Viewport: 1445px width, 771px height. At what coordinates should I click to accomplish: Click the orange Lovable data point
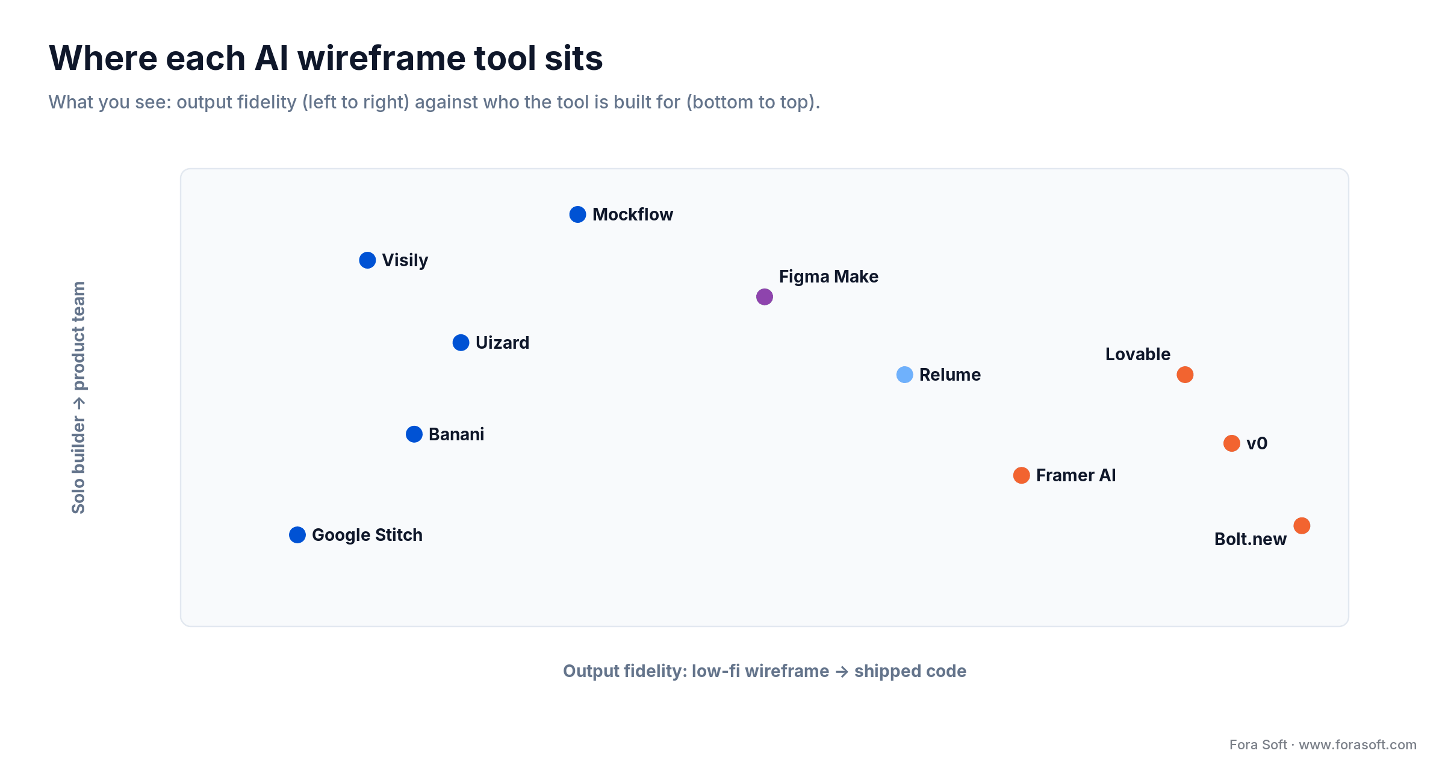click(x=1185, y=375)
